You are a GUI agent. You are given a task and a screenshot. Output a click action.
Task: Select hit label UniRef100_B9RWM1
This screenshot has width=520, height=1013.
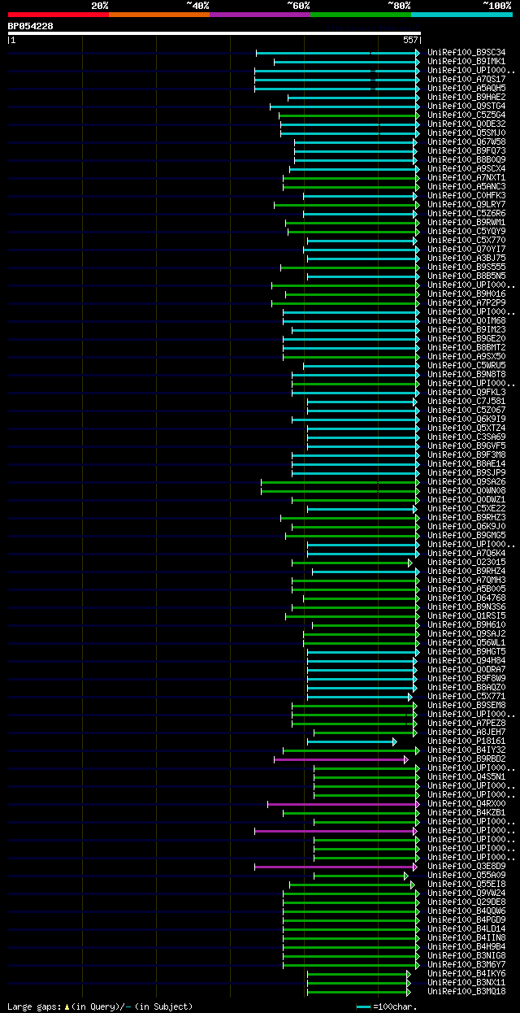pos(466,223)
